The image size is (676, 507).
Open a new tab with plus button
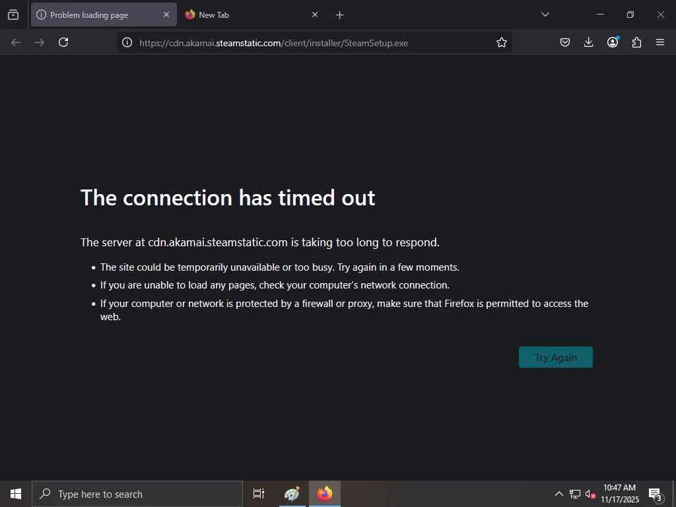(x=339, y=15)
